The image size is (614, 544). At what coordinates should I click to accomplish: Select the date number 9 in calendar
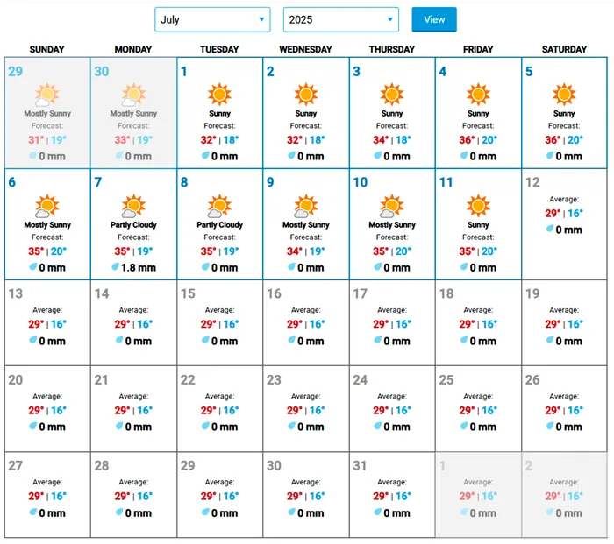[271, 182]
